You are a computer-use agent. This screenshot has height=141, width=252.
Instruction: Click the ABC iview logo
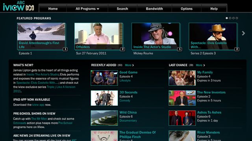point(19,6)
